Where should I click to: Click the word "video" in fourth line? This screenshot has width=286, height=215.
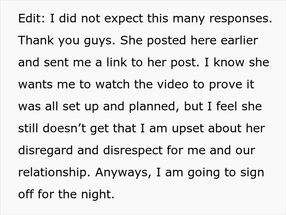click(172, 84)
